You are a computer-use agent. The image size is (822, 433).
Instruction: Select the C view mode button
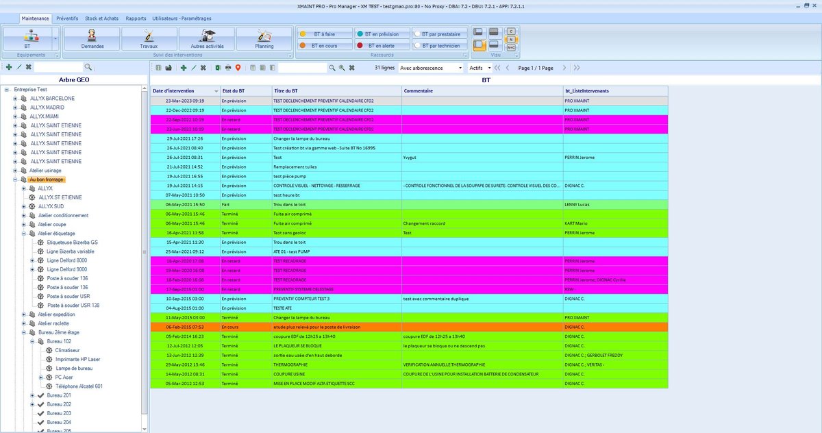[511, 31]
